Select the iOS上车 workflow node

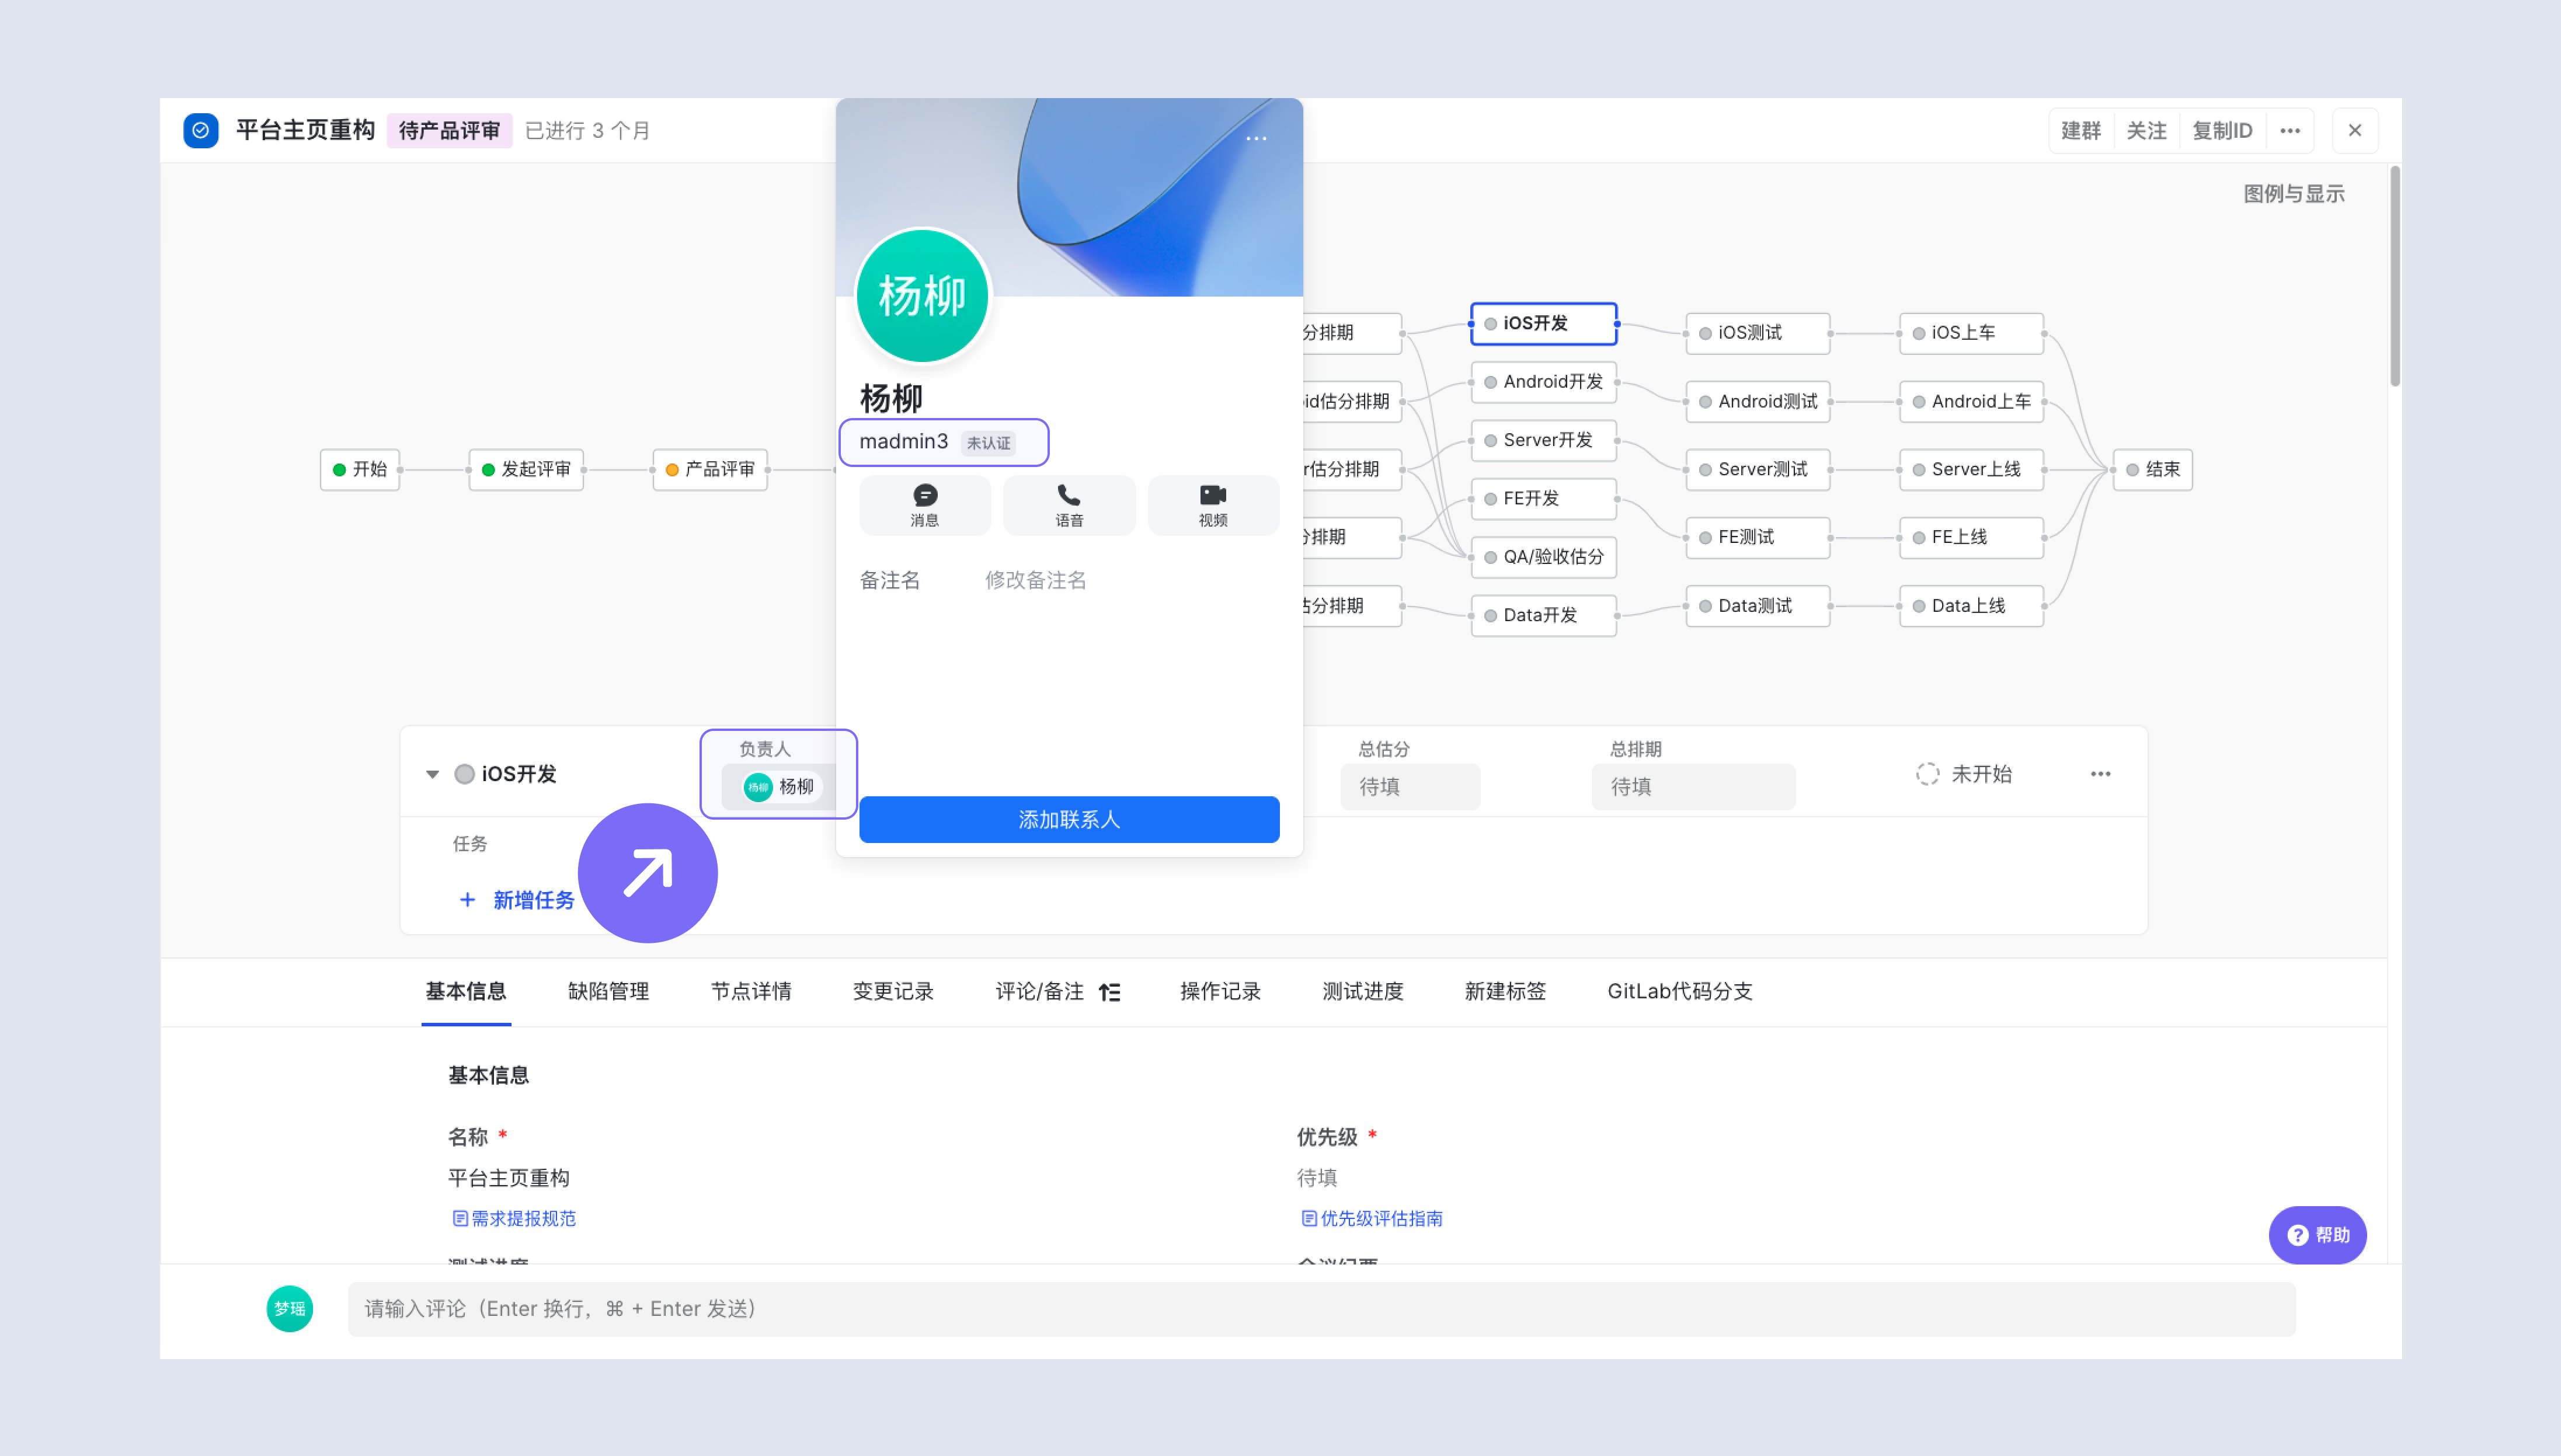point(1972,333)
